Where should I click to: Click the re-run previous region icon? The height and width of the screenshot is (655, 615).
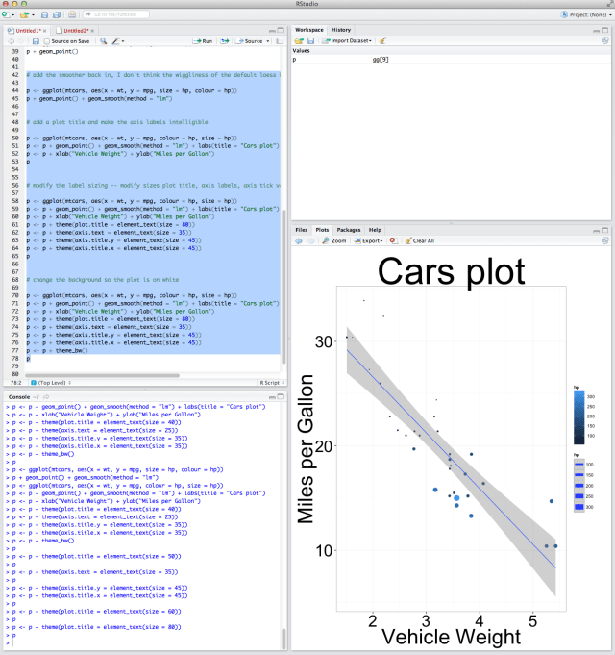pyautogui.click(x=225, y=41)
